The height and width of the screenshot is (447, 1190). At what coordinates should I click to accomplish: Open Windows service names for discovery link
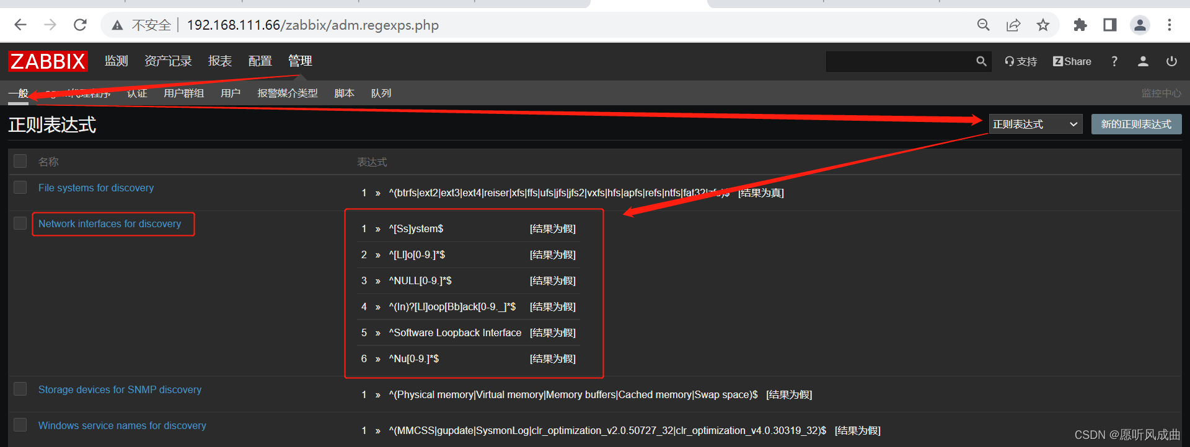pyautogui.click(x=122, y=425)
